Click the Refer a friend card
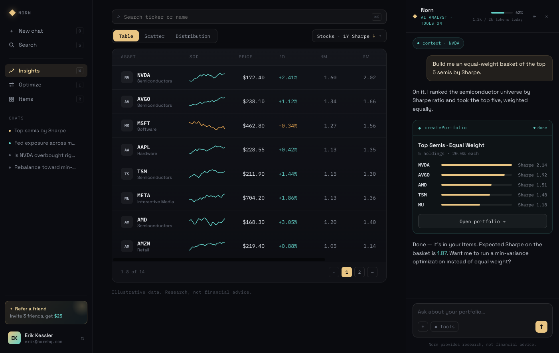Screen dimensions: 559x353 [x=46, y=313]
